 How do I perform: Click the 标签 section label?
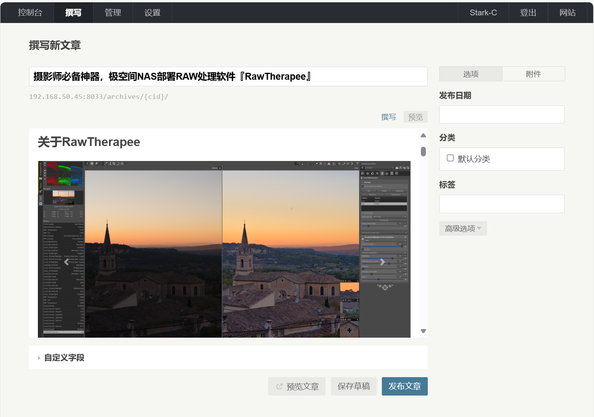point(447,185)
